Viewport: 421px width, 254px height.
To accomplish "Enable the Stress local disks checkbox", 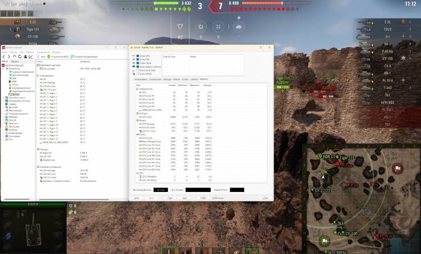I will pos(138,70).
